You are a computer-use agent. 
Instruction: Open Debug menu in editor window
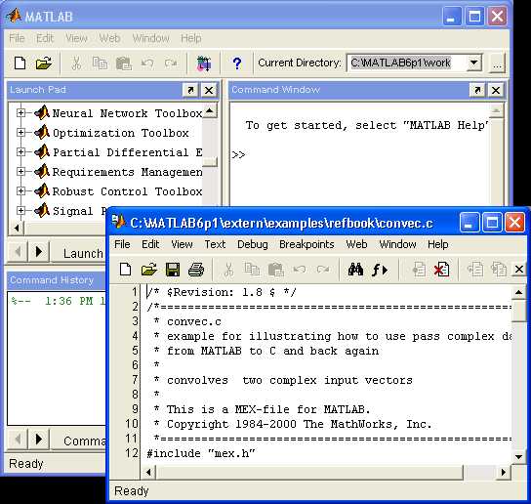pyautogui.click(x=253, y=244)
